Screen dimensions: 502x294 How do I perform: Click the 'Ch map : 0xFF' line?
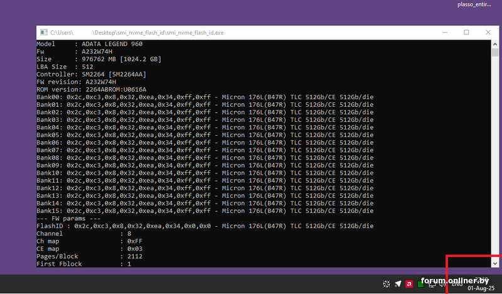pyautogui.click(x=89, y=241)
